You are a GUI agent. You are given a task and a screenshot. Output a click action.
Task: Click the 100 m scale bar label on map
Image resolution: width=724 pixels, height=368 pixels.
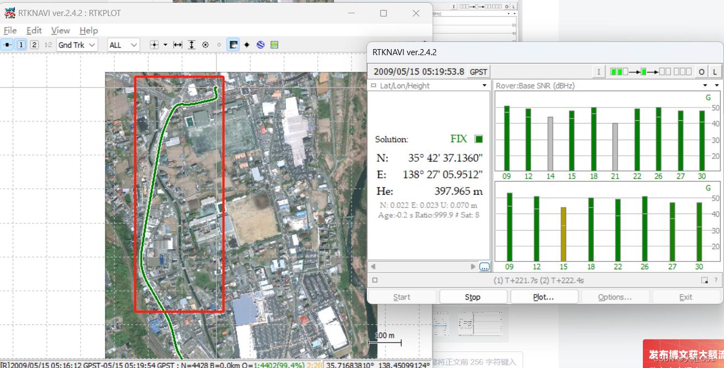[385, 335]
